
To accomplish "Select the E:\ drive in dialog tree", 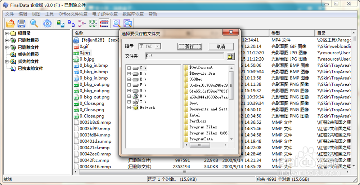I will tap(143, 79).
